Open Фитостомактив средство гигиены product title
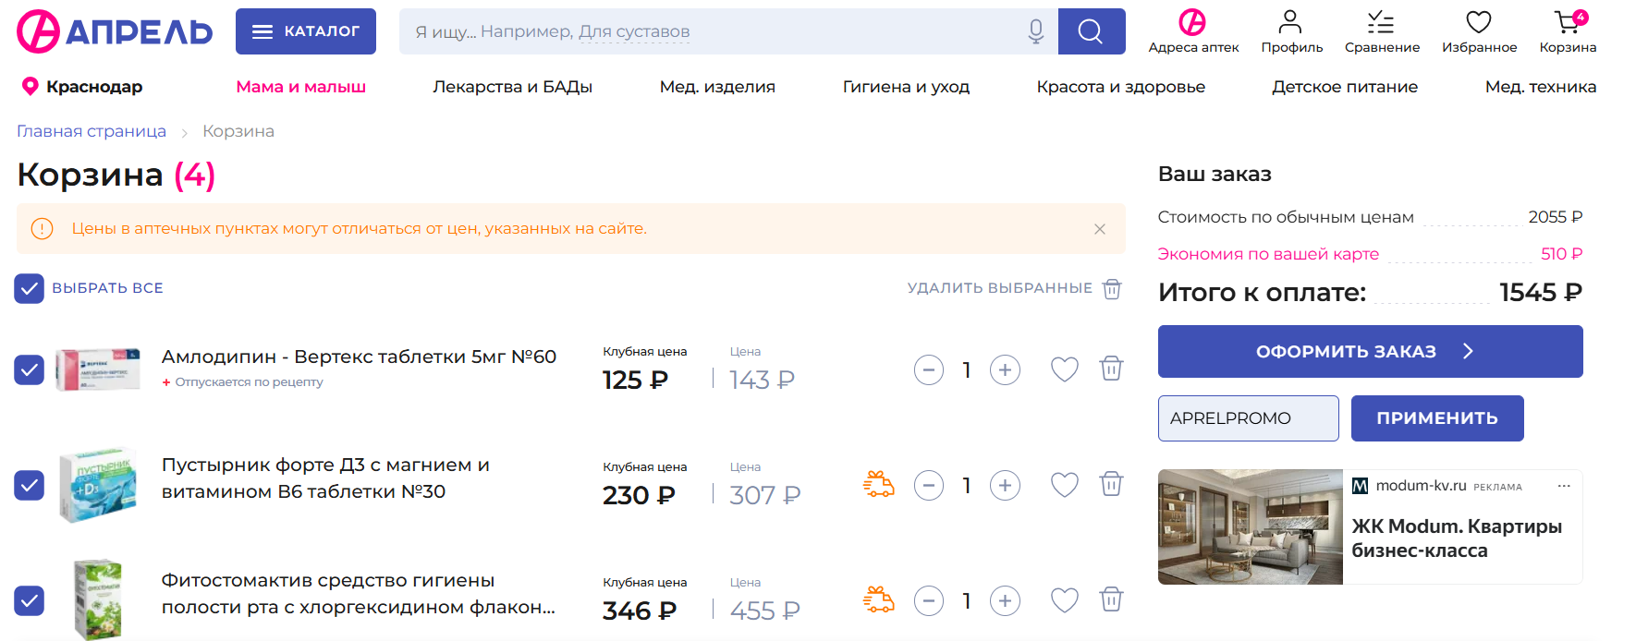The height and width of the screenshot is (641, 1636). point(359,593)
